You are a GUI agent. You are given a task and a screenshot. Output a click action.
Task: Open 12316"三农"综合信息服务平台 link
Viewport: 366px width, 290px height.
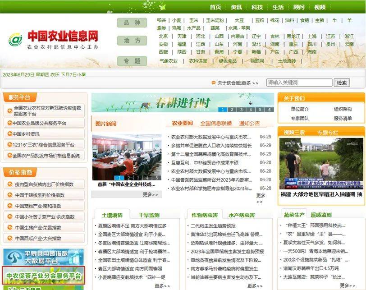tap(43, 145)
